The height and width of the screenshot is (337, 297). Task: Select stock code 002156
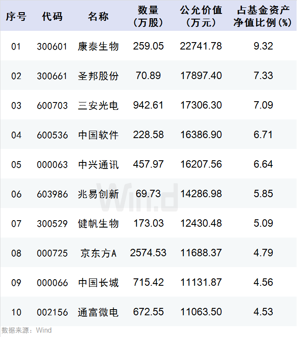[52, 312]
